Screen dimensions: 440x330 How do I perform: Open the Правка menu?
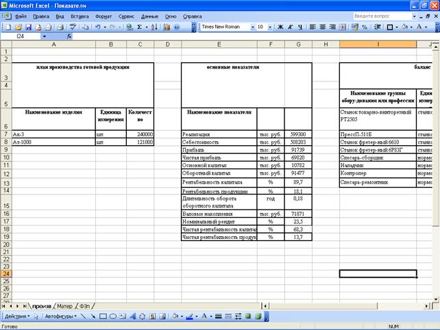pyautogui.click(x=41, y=16)
